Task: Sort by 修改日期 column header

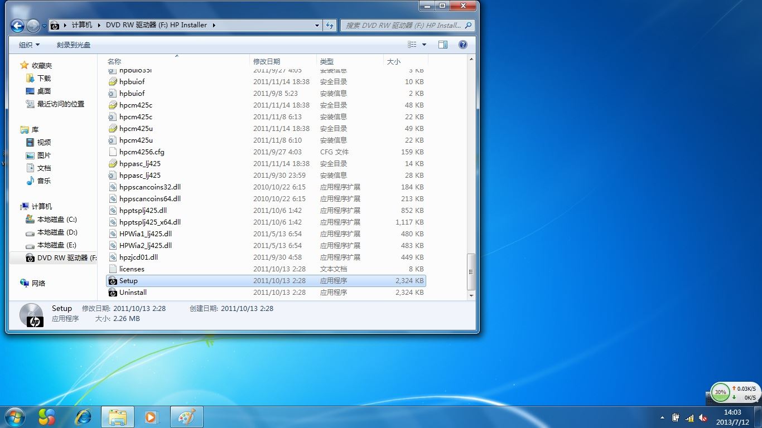Action: point(267,61)
